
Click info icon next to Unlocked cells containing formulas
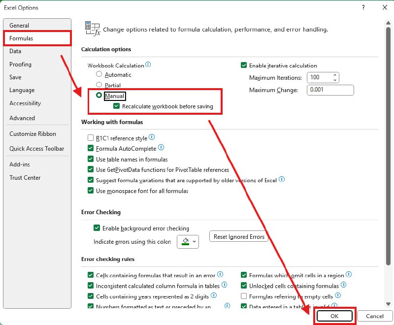(344, 285)
